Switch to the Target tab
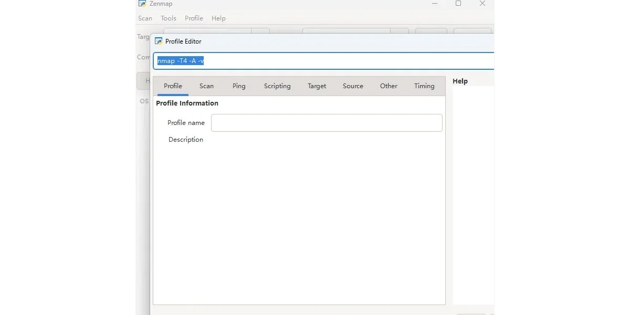 (317, 86)
